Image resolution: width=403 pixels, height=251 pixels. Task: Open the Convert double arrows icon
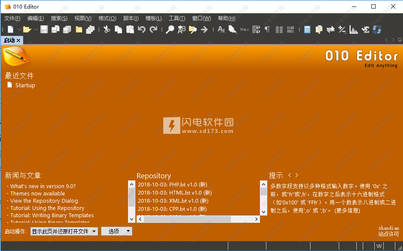pyautogui.click(x=331, y=30)
